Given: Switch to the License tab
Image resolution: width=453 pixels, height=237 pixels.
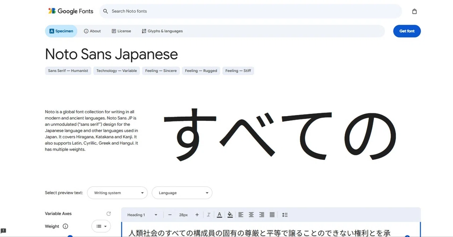Looking at the screenshot, I should click(121, 31).
